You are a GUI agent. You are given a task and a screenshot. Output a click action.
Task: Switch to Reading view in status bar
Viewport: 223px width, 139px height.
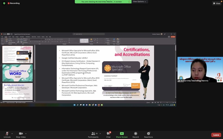point(158,103)
